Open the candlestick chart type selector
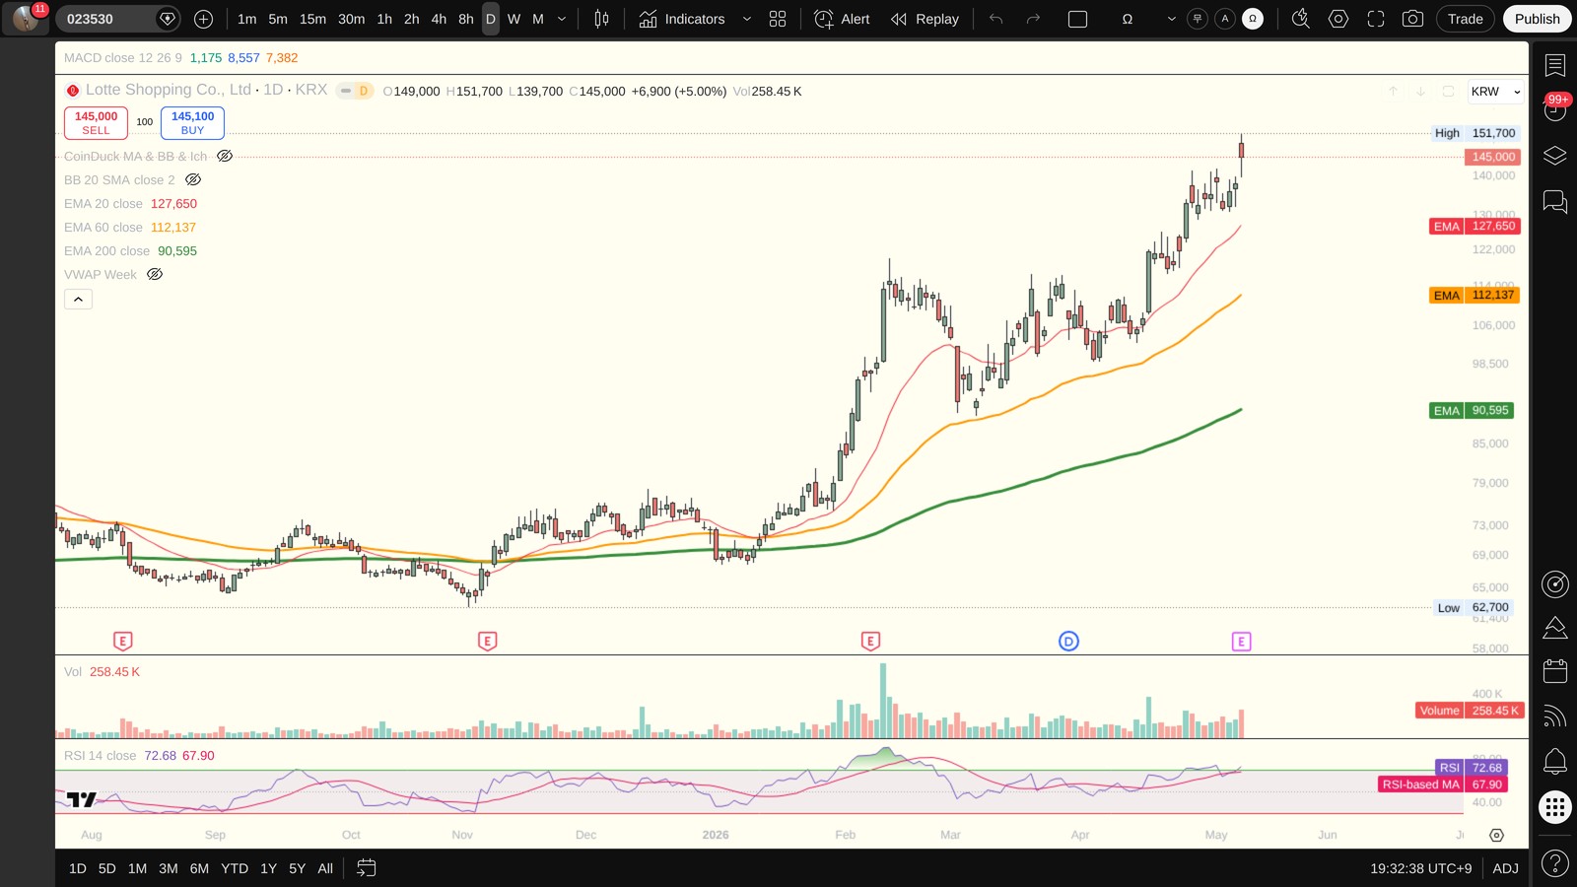The image size is (1577, 887). (x=601, y=19)
